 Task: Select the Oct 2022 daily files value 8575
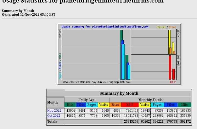pyautogui.click(x=81, y=115)
